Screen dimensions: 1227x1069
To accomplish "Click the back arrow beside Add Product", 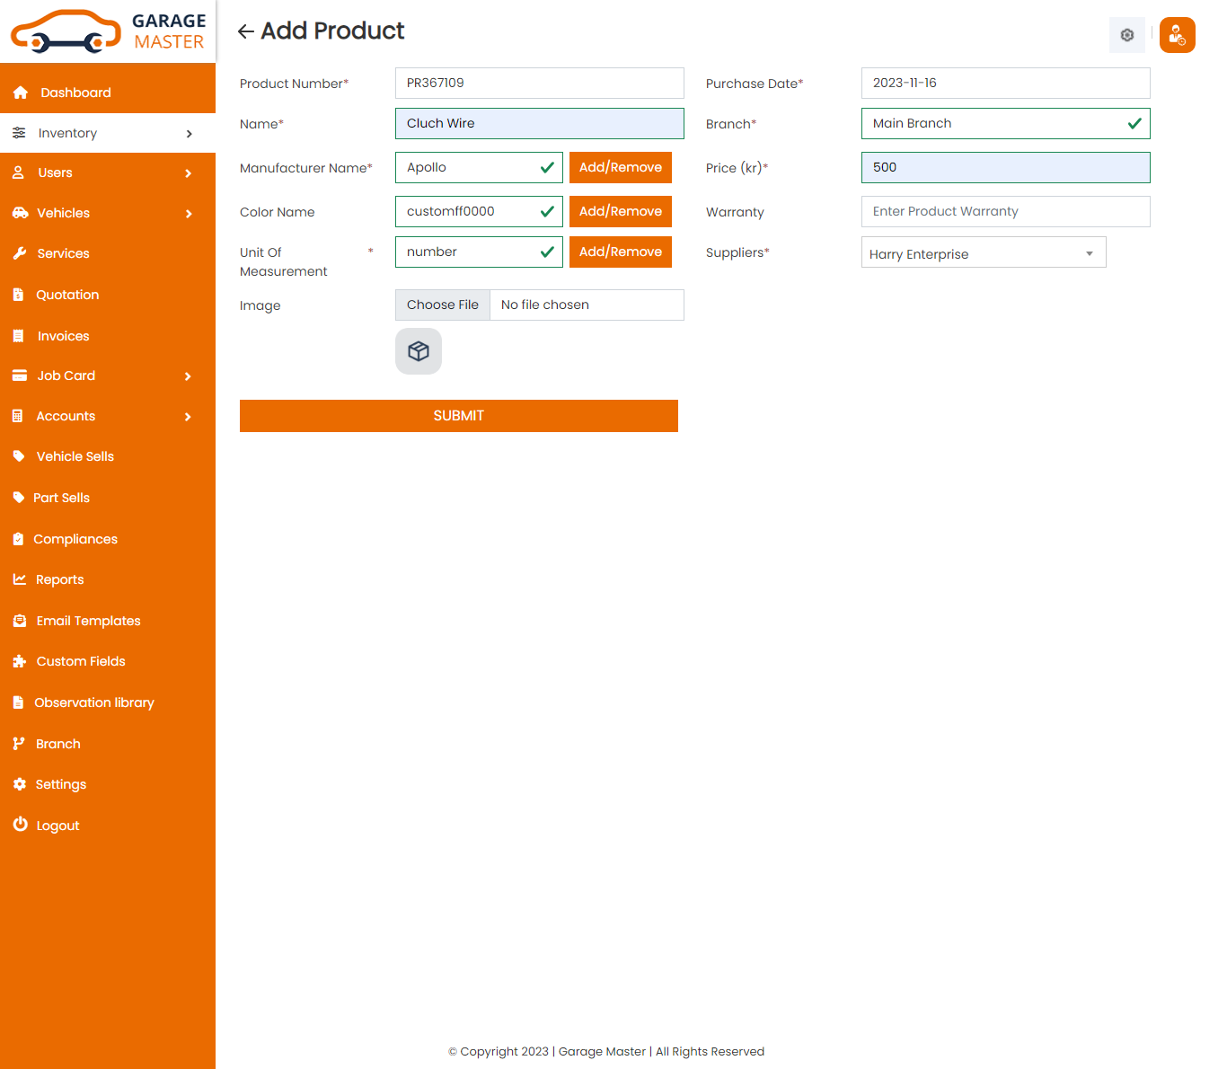I will click(x=245, y=31).
